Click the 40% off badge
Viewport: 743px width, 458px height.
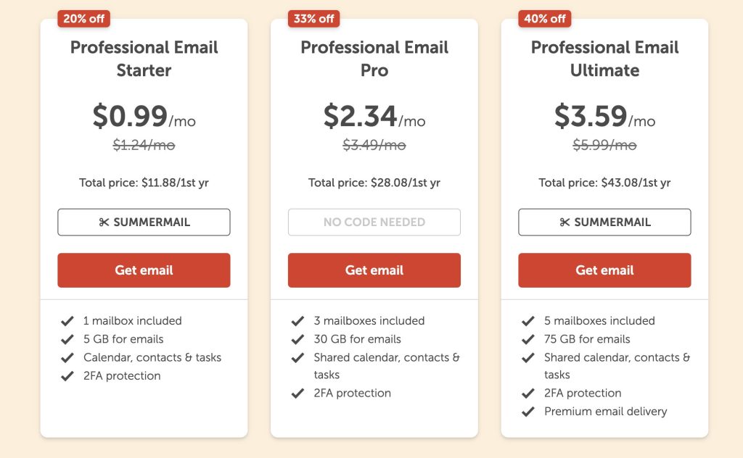tap(545, 19)
